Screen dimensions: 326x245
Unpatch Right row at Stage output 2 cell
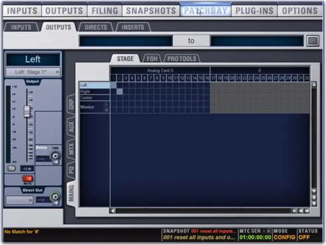coord(120,92)
